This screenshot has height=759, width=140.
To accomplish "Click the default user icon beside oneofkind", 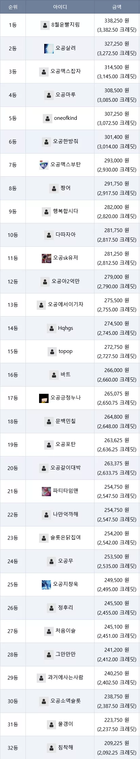I will point(48,118).
